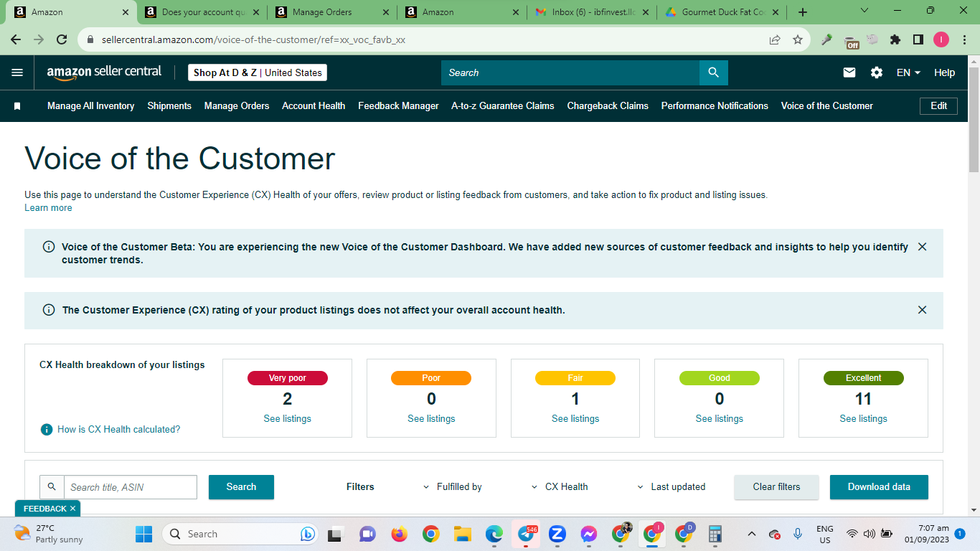Open File Explorer from the taskbar
Screen dimensions: 980x551
coord(462,534)
